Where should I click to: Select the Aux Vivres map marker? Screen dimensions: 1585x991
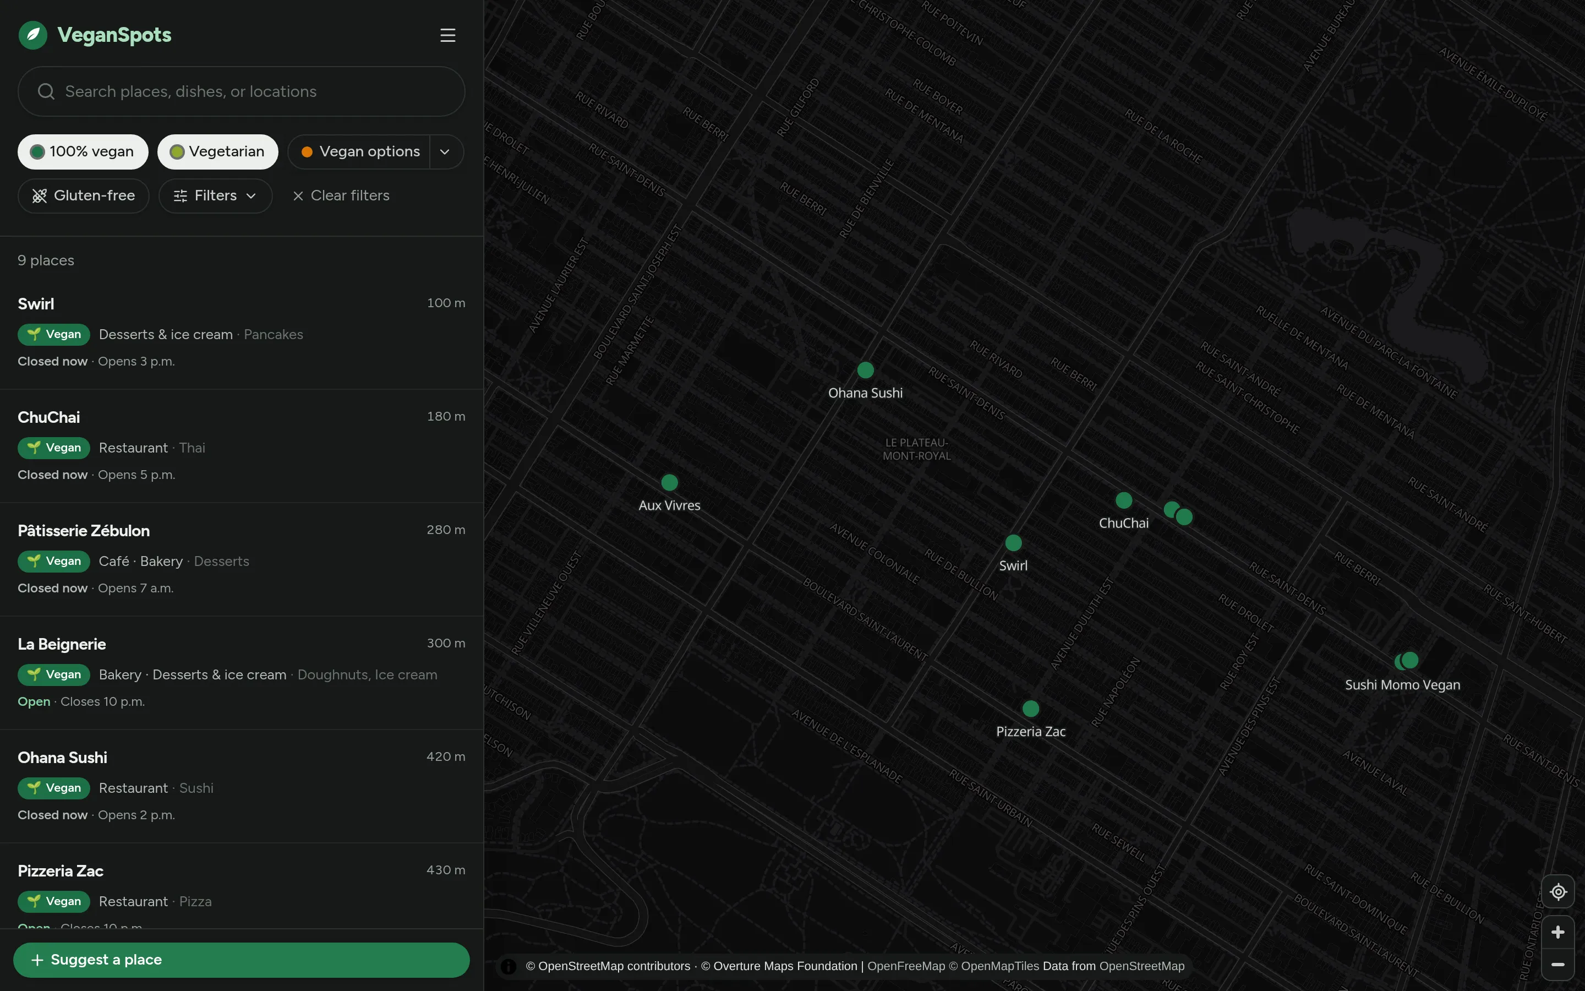(x=669, y=482)
